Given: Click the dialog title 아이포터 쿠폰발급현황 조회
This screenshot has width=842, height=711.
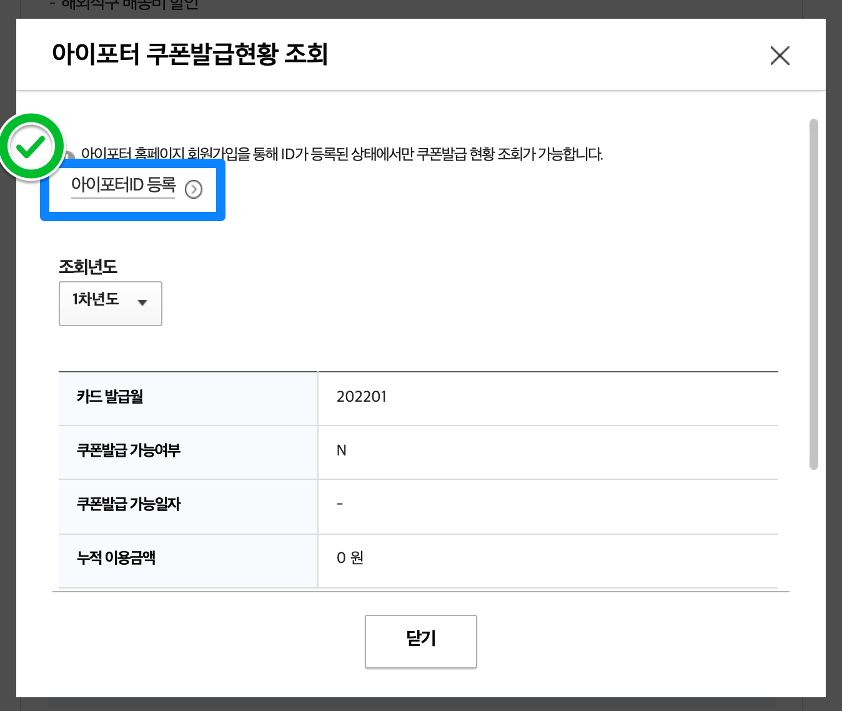Looking at the screenshot, I should (x=190, y=54).
